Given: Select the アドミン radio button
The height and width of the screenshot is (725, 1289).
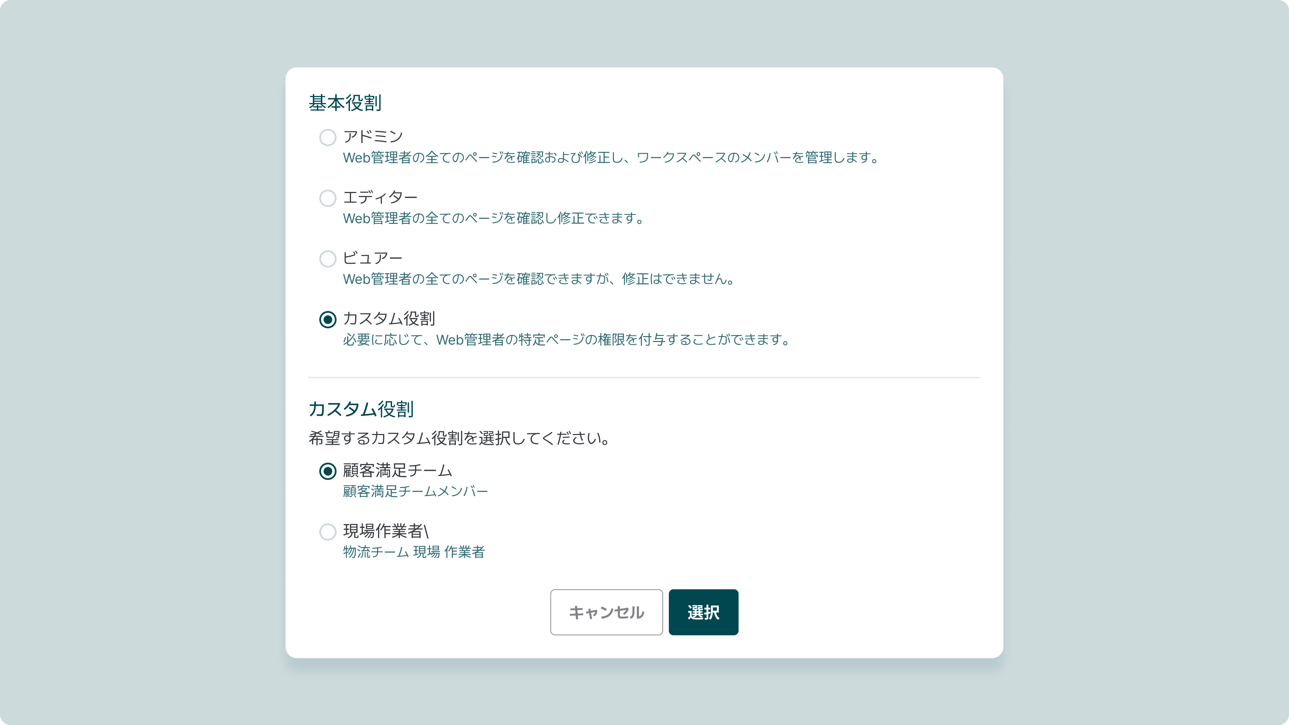Looking at the screenshot, I should click(x=328, y=138).
